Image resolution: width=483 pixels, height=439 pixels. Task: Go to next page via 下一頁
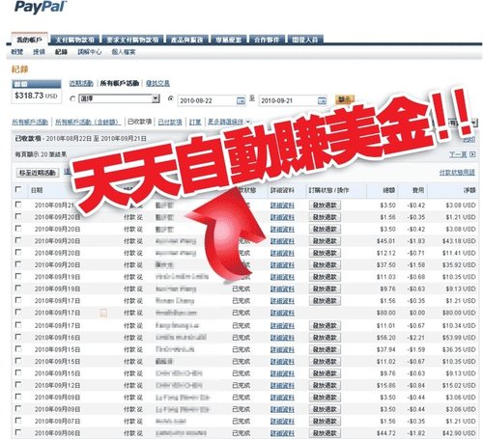coord(458,154)
